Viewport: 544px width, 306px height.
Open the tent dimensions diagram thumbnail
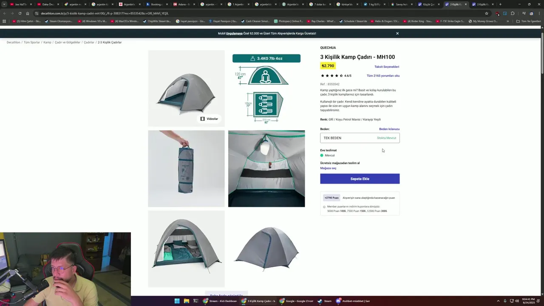(266, 88)
